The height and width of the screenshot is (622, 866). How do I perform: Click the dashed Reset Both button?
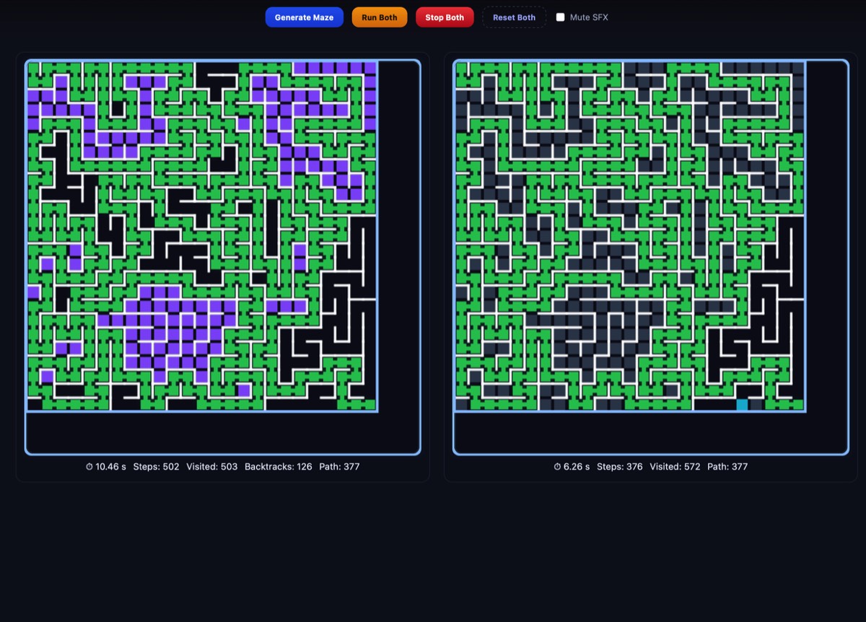coord(514,17)
